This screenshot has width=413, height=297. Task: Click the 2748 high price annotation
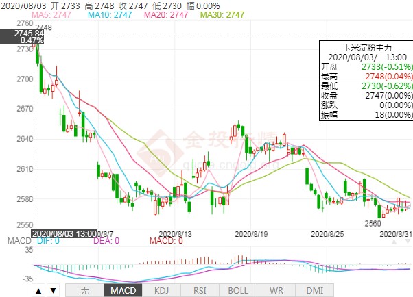point(44,27)
